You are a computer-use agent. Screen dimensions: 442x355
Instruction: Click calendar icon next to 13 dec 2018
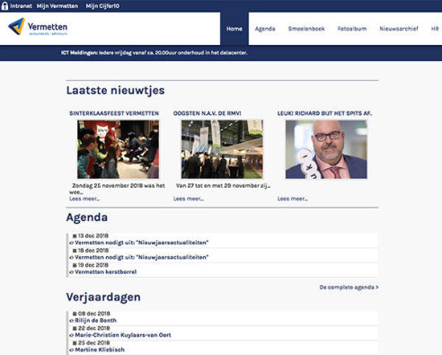75,236
